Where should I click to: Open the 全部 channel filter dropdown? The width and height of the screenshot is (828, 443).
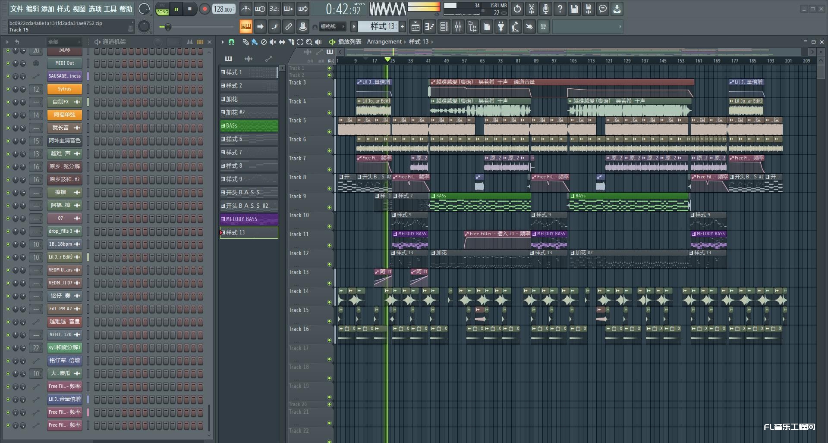pyautogui.click(x=64, y=42)
